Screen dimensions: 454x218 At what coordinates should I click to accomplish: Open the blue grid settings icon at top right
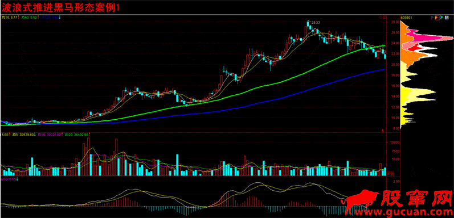pos(447,18)
